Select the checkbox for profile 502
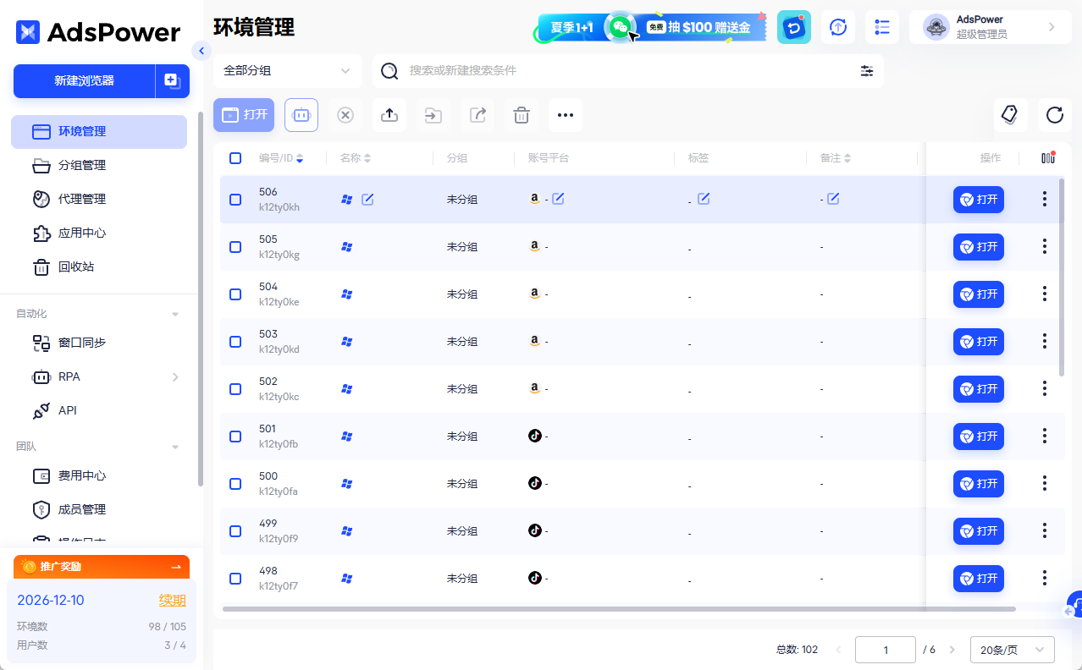This screenshot has height=670, width=1082. [235, 389]
